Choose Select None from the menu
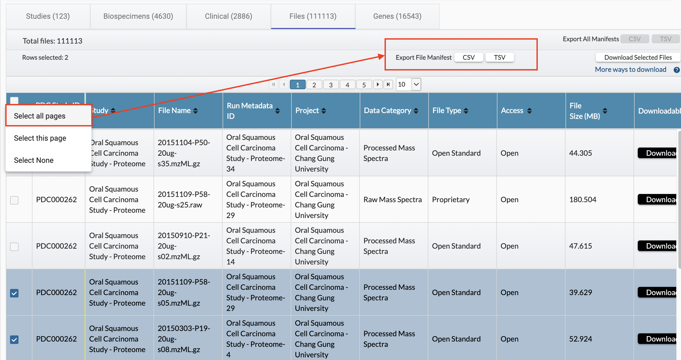 33,160
